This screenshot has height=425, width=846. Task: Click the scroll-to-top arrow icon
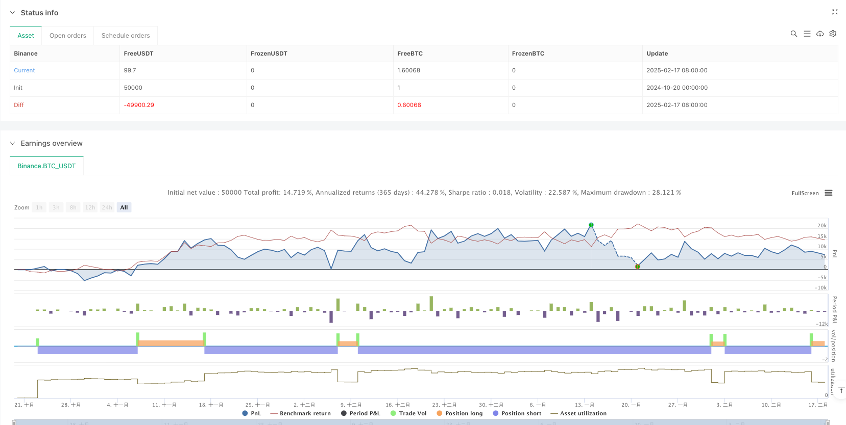pos(841,390)
